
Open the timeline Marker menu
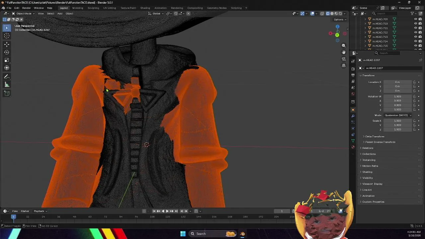point(25,211)
